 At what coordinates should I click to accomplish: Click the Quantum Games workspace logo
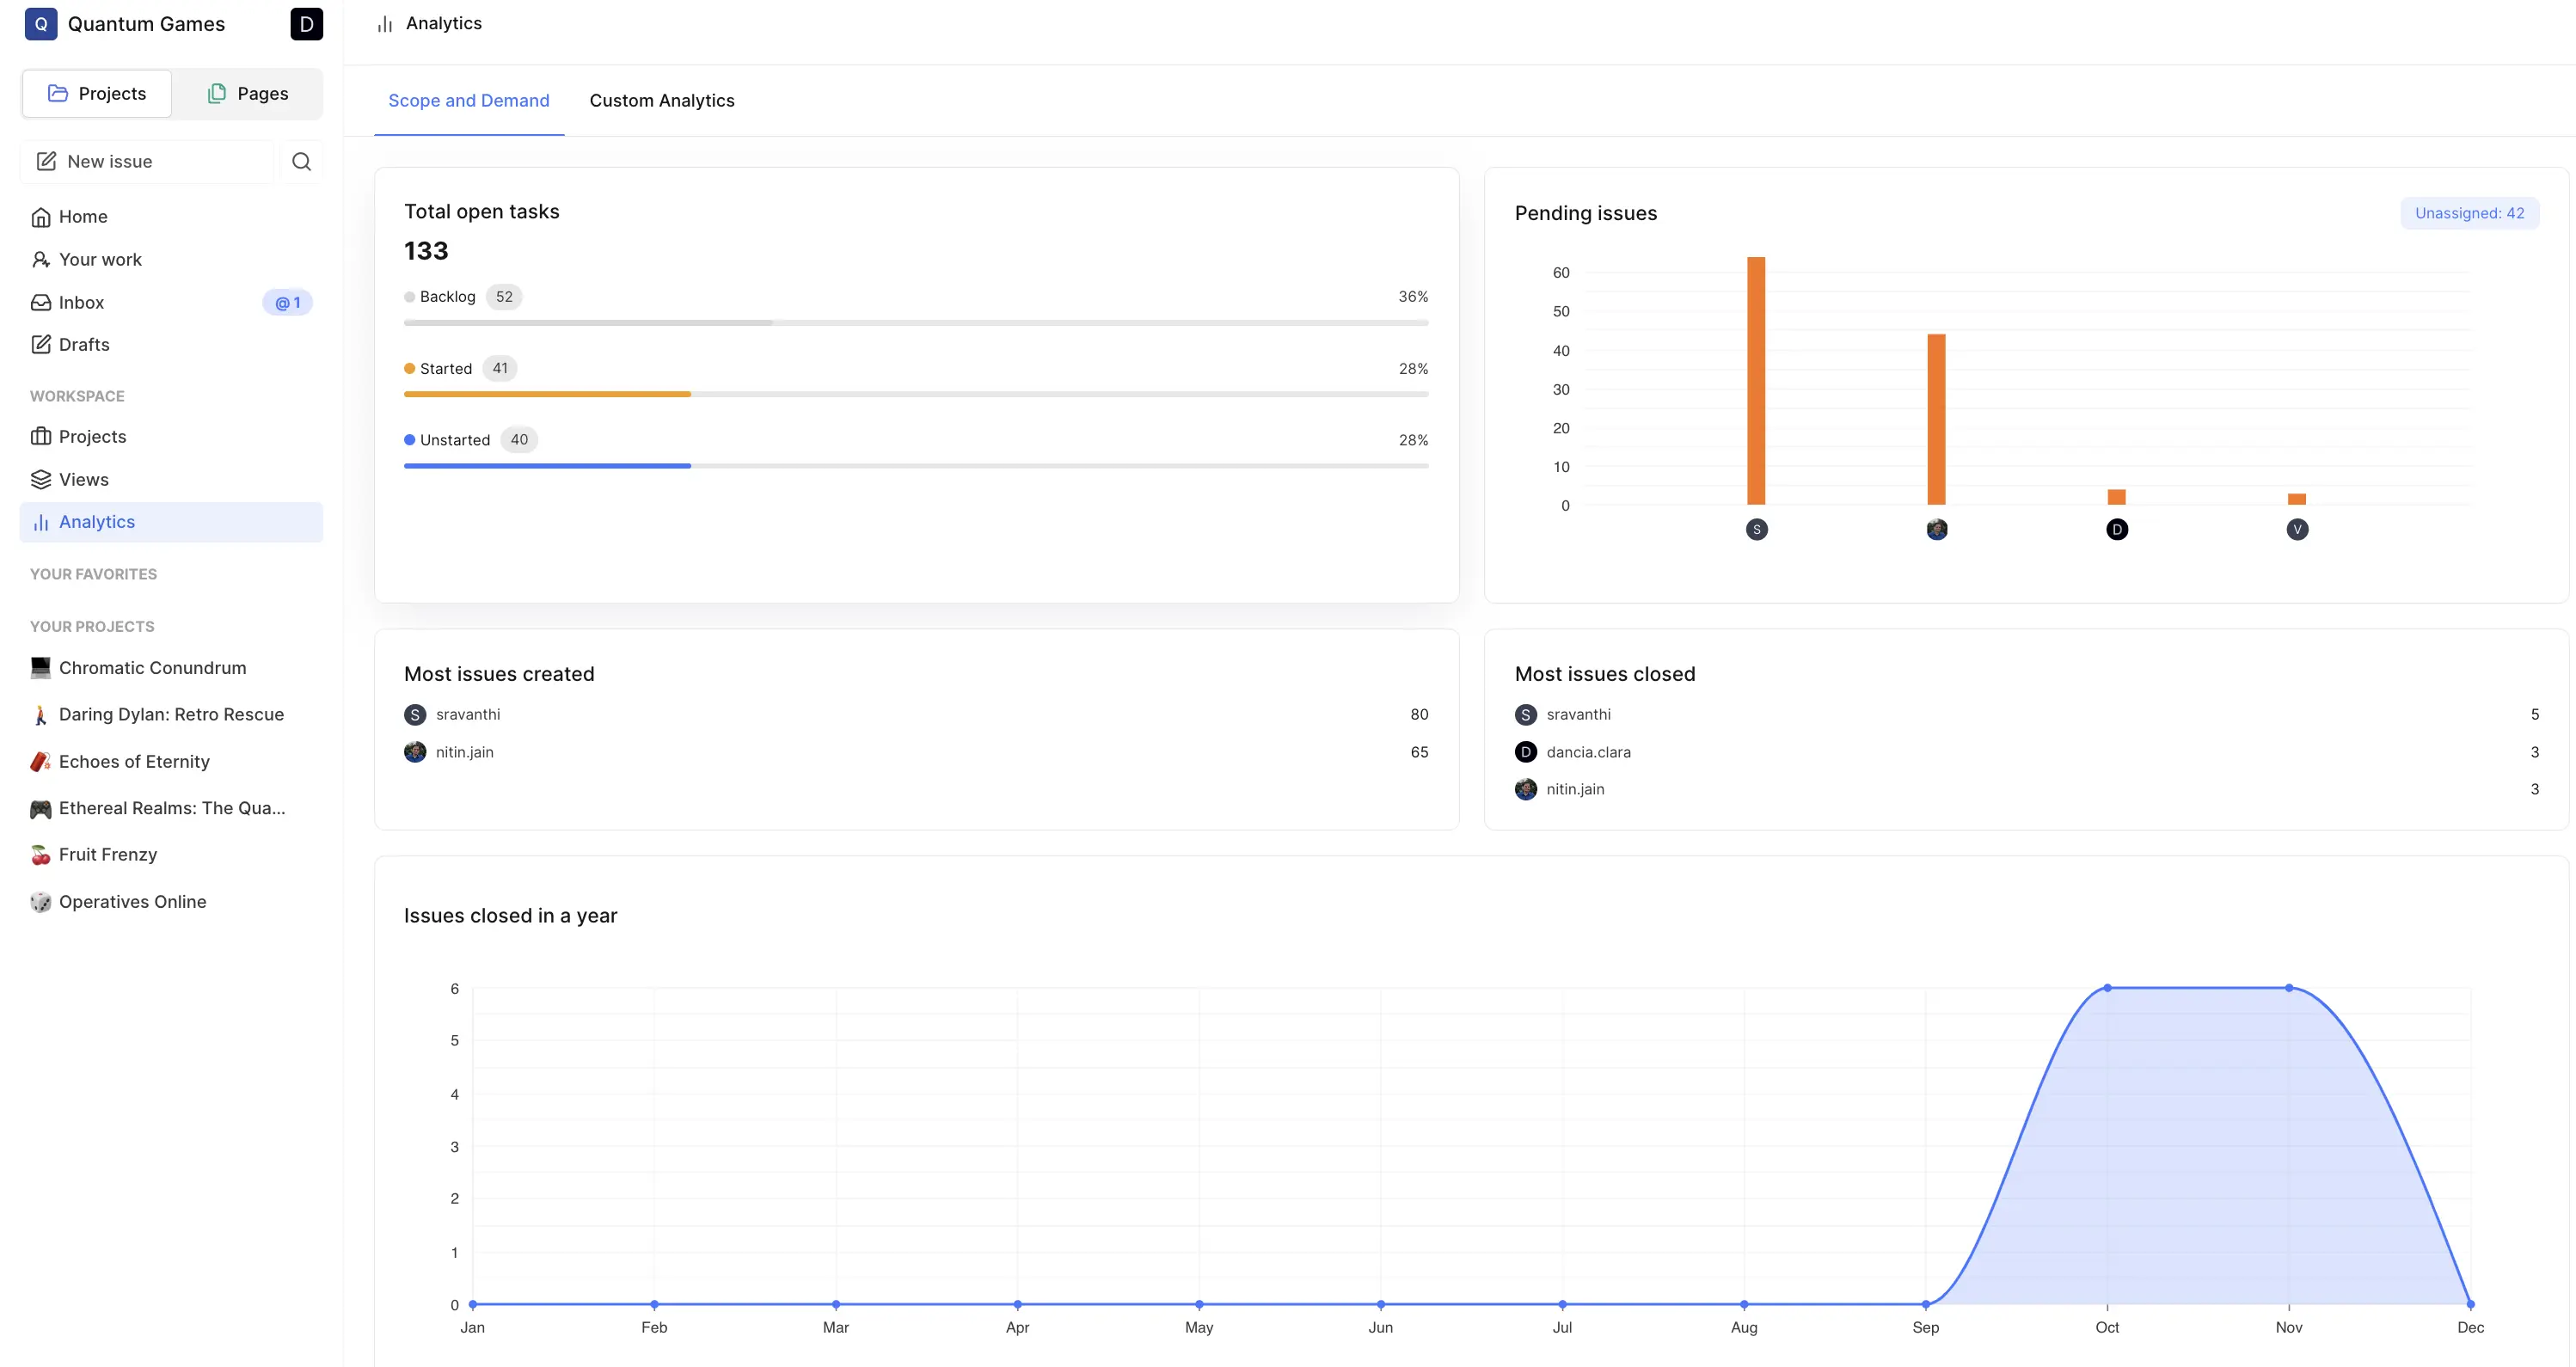point(41,24)
